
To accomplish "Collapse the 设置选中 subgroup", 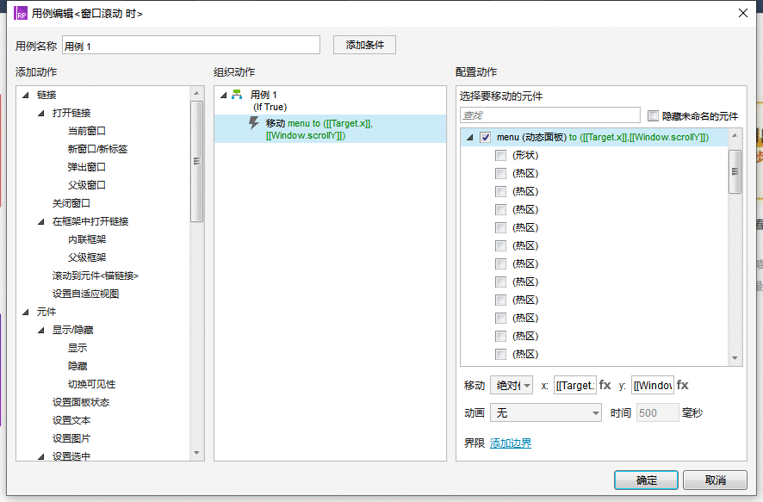I will 41,456.
